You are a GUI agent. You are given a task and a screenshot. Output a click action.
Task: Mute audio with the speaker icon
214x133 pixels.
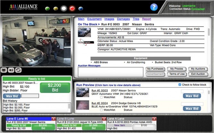pyautogui.click(x=11, y=70)
